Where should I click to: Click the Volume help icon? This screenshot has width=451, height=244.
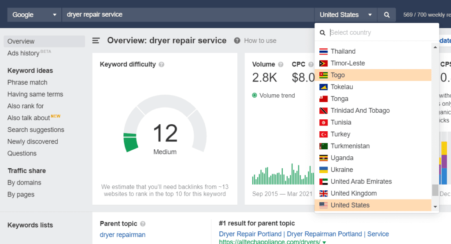click(281, 64)
